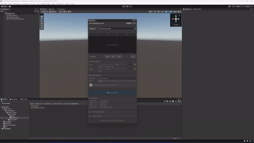Open Global handle rotation dropdown
The width and height of the screenshot is (254, 143).
click(52, 11)
